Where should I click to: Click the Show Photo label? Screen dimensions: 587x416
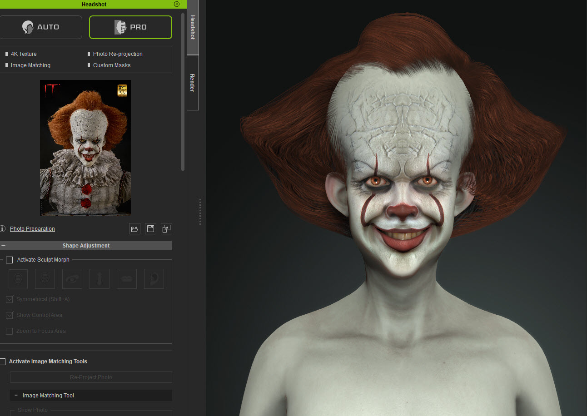[x=33, y=410]
